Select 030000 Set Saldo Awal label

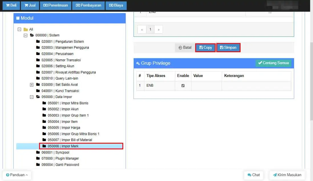[59, 85]
